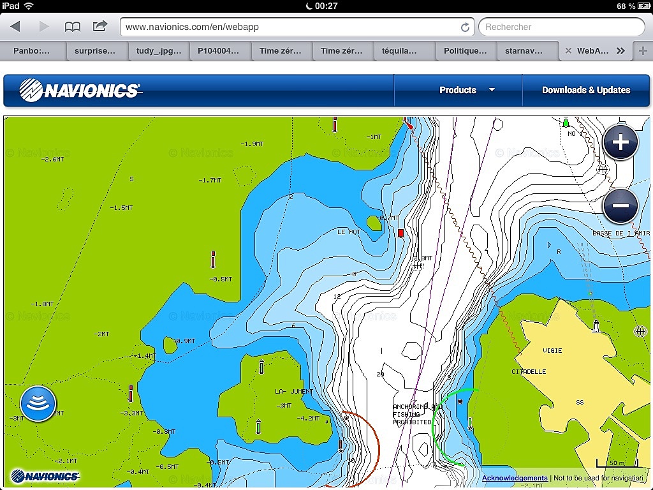Viewport: 653px width, 490px height.
Task: Tap the -2.6MT depth sounding
Action: (x=52, y=159)
